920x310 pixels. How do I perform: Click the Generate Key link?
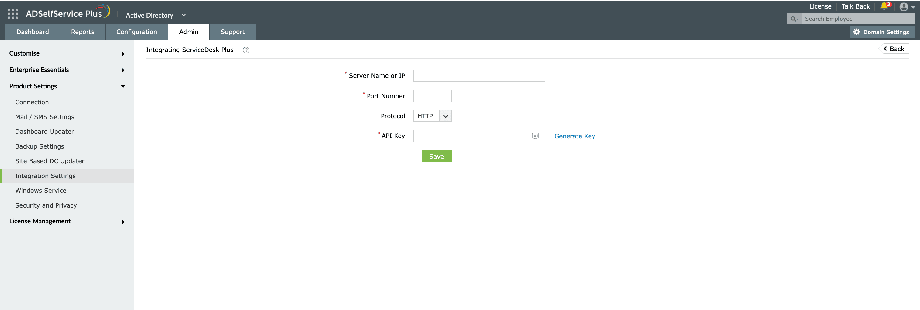point(575,136)
